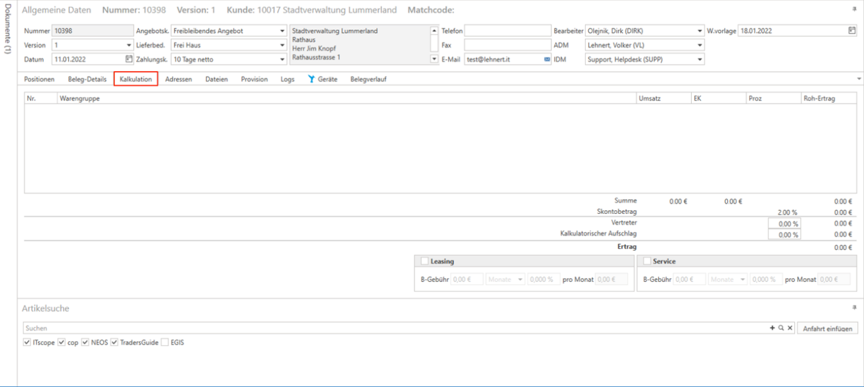The image size is (864, 387).
Task: Open the W.vorlage calendar picker
Action: coord(852,30)
